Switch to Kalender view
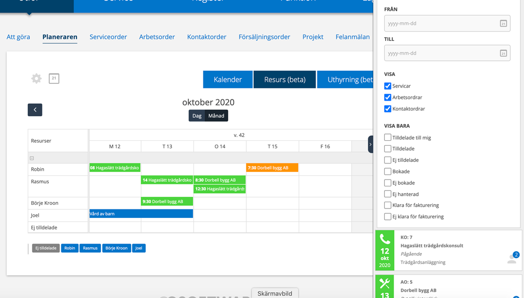This screenshot has height=298, width=524. 228,80
